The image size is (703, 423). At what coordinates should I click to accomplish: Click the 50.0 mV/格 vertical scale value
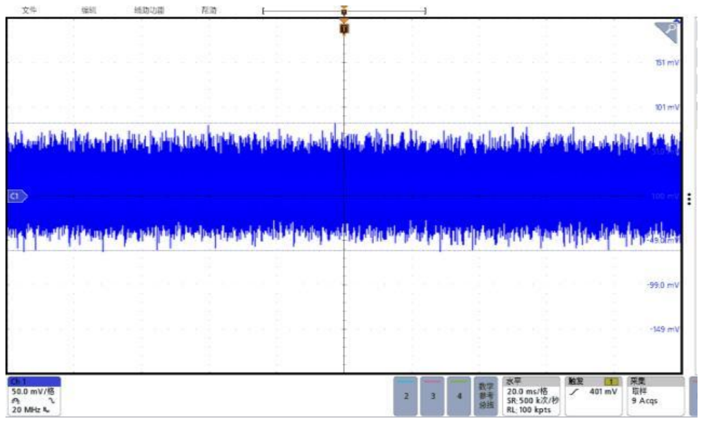[33, 391]
